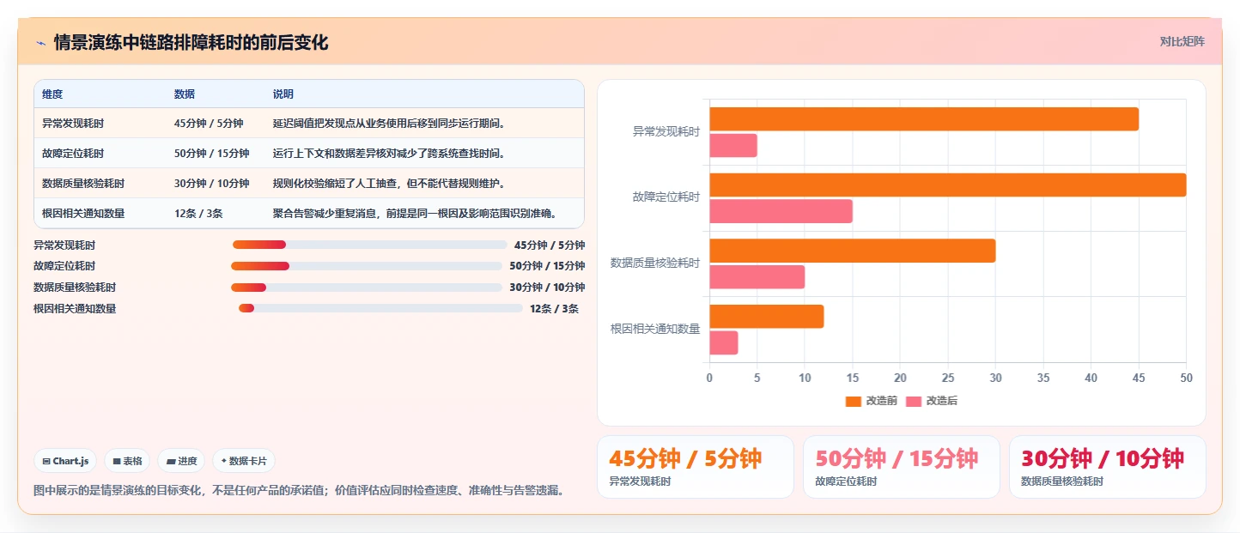The width and height of the screenshot is (1240, 533).
Task: Click the pink 改造后 bar for 异常发现耗时
Action: tap(733, 145)
